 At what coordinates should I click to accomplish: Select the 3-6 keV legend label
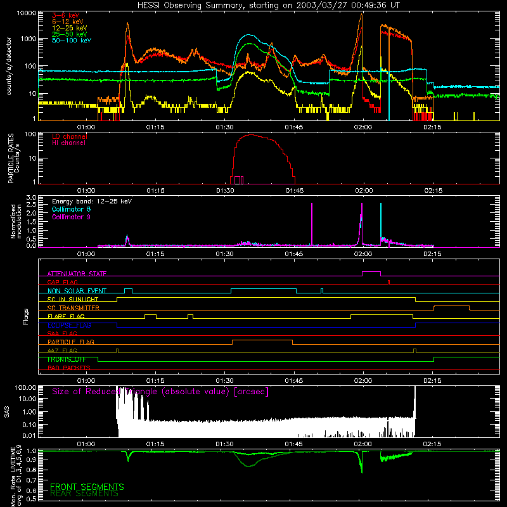[65, 15]
